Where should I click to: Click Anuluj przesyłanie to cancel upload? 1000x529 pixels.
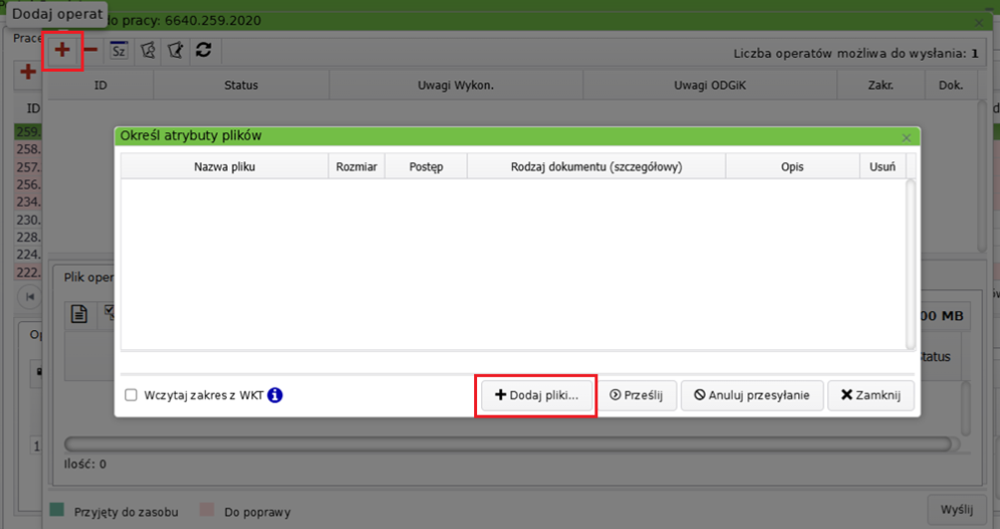pyautogui.click(x=750, y=395)
